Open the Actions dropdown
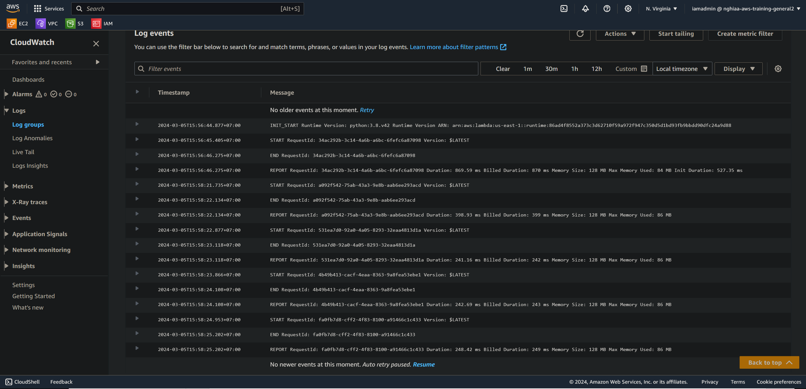Screen dimensions: 806x389 [x=620, y=34]
